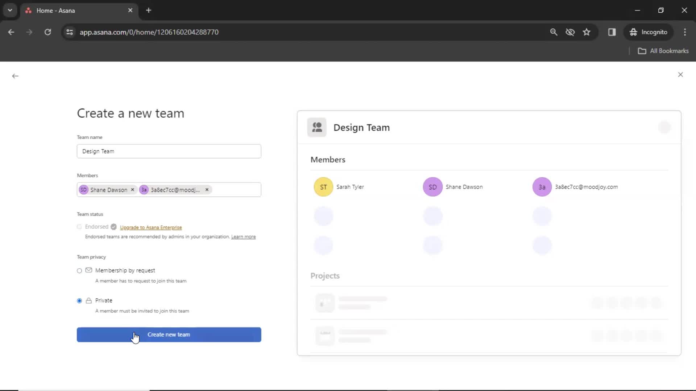Click the Incognito indicator button
Screen dimensions: 696x391
pyautogui.click(x=649, y=32)
